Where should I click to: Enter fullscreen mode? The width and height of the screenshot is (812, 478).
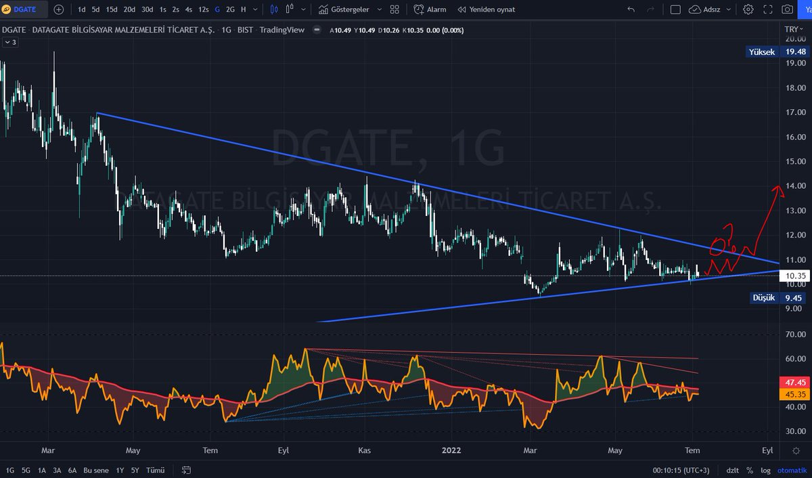pyautogui.click(x=767, y=9)
